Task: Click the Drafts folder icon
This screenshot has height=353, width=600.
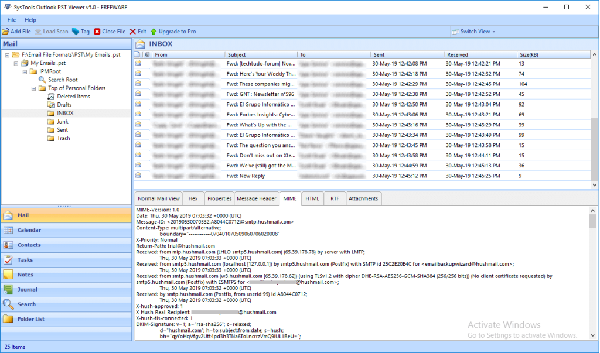Action: point(51,105)
